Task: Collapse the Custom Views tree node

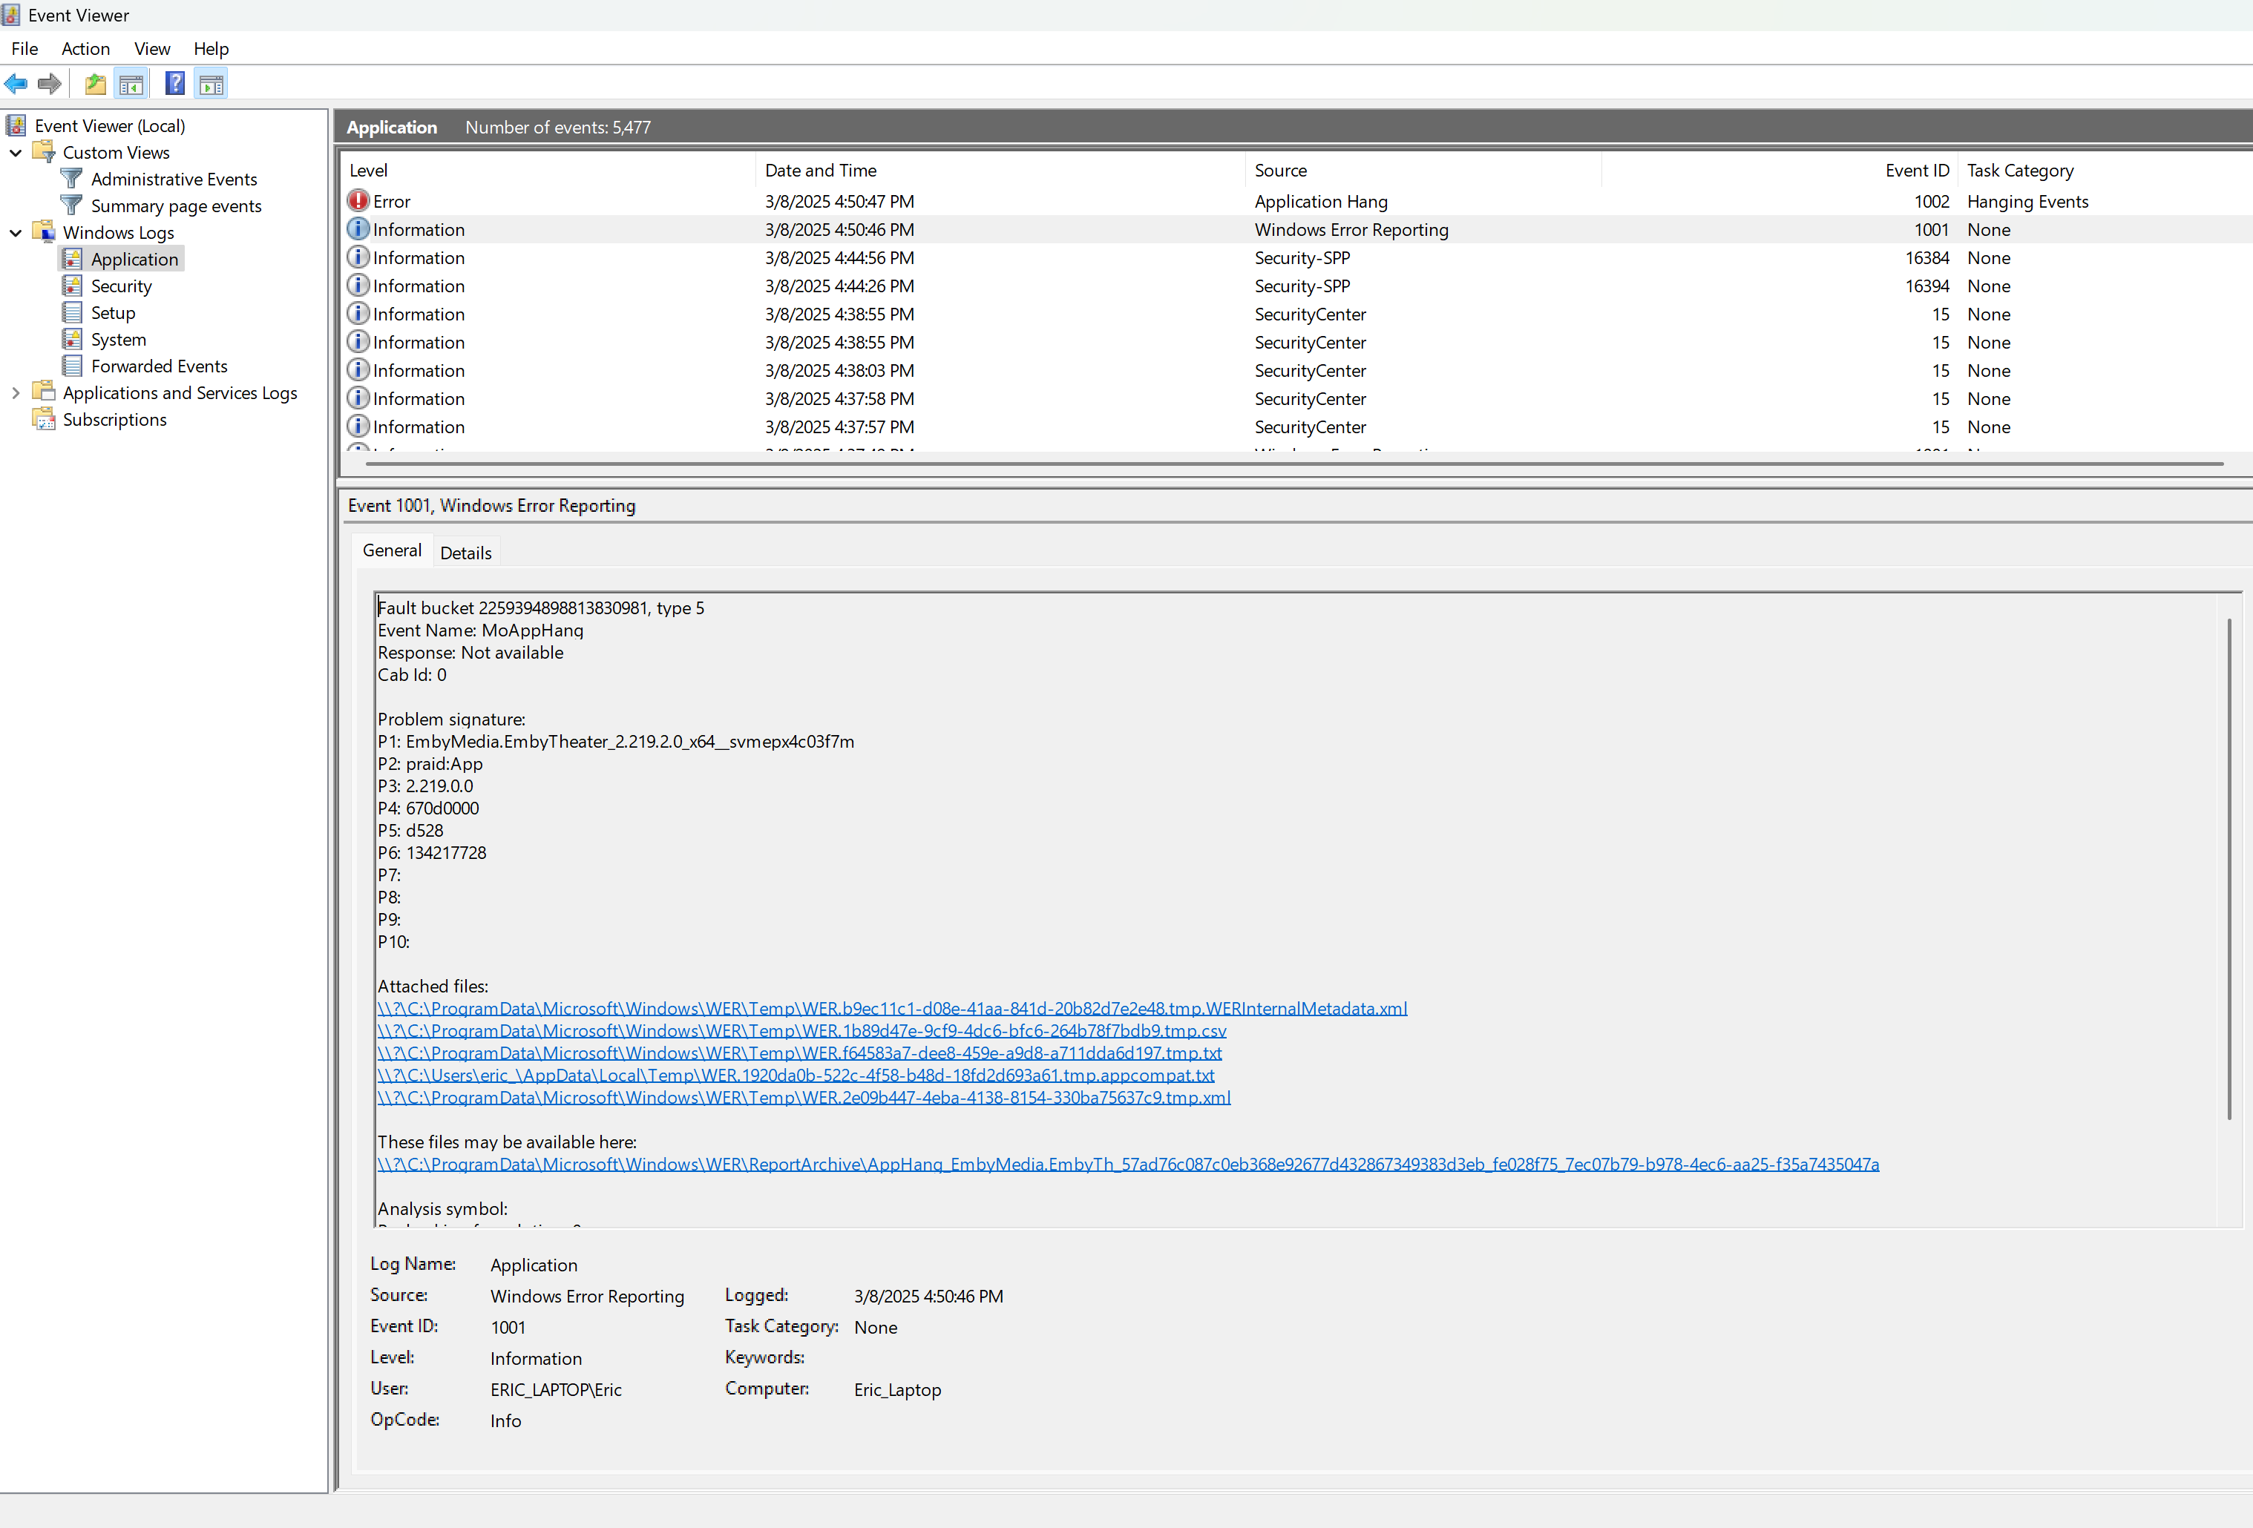Action: [16, 152]
